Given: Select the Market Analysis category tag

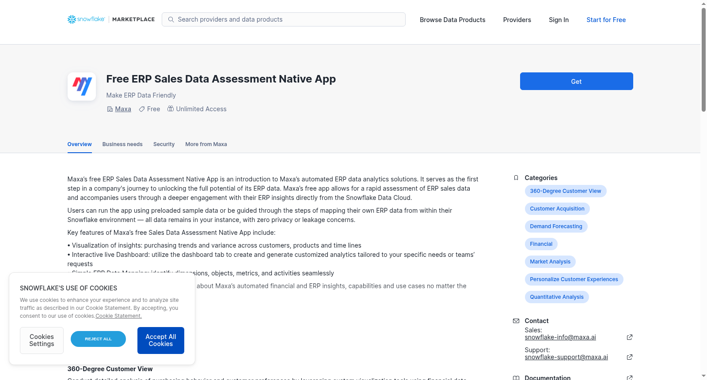Looking at the screenshot, I should (550, 262).
